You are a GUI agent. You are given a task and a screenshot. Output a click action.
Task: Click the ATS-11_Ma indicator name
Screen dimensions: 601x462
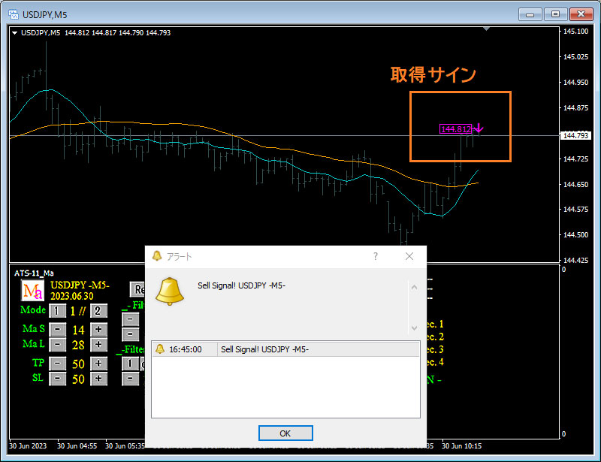coord(34,273)
